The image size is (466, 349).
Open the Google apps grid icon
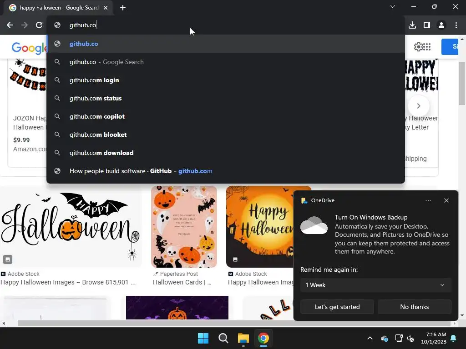click(x=427, y=47)
